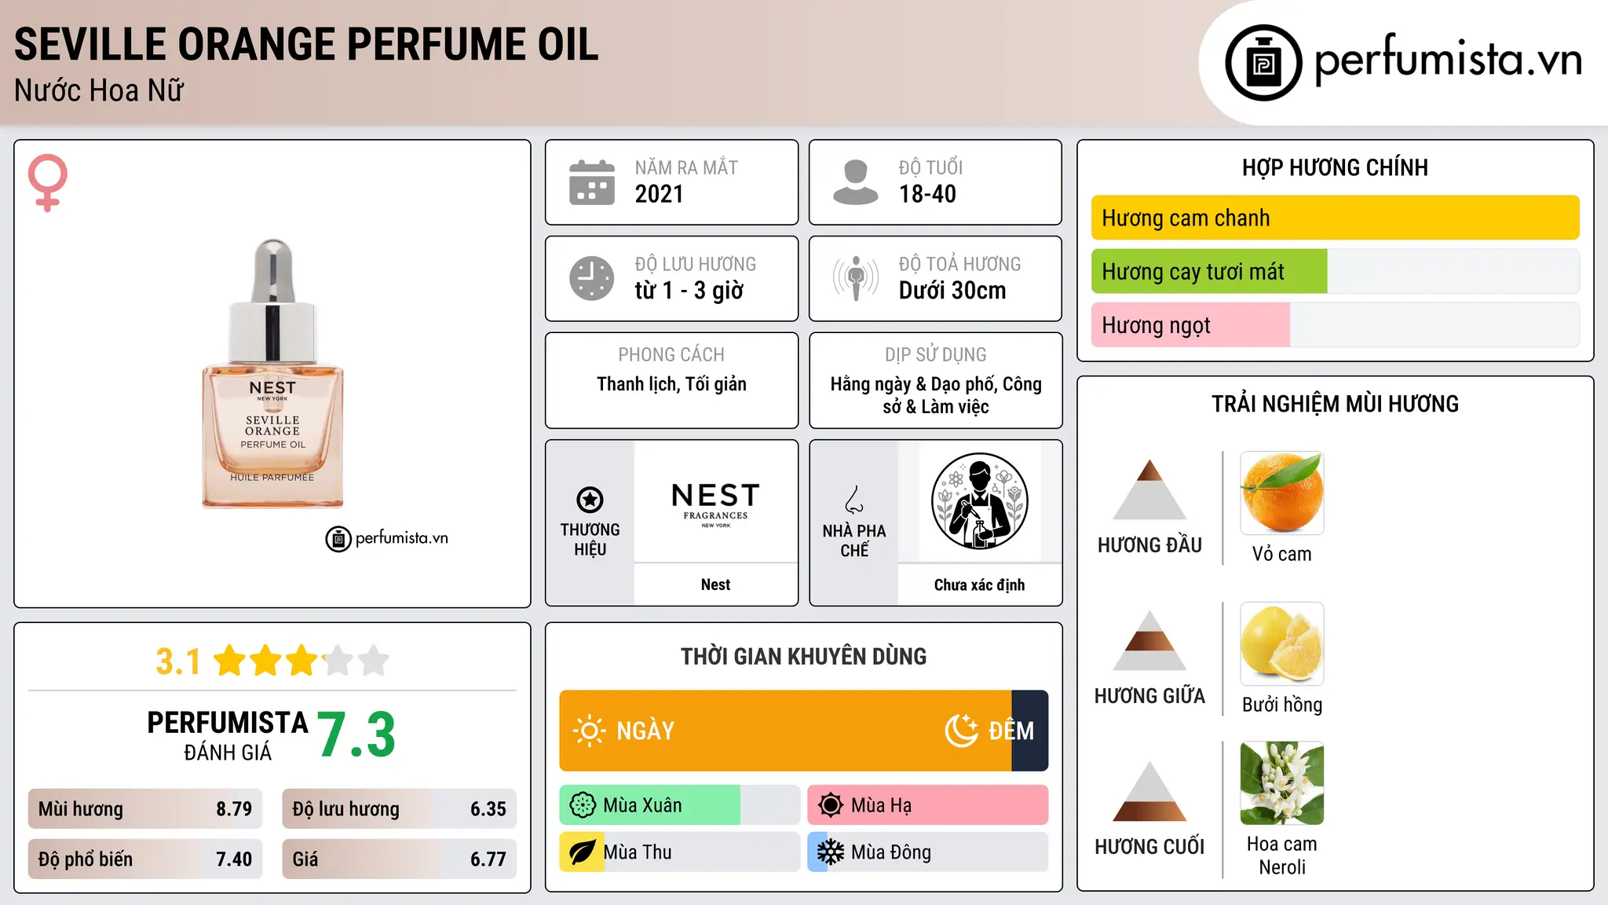Click the person icon beside ĐỘ TUỔI

(856, 182)
